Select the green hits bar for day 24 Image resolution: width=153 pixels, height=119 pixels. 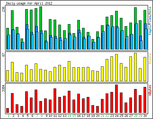coord(117,19)
